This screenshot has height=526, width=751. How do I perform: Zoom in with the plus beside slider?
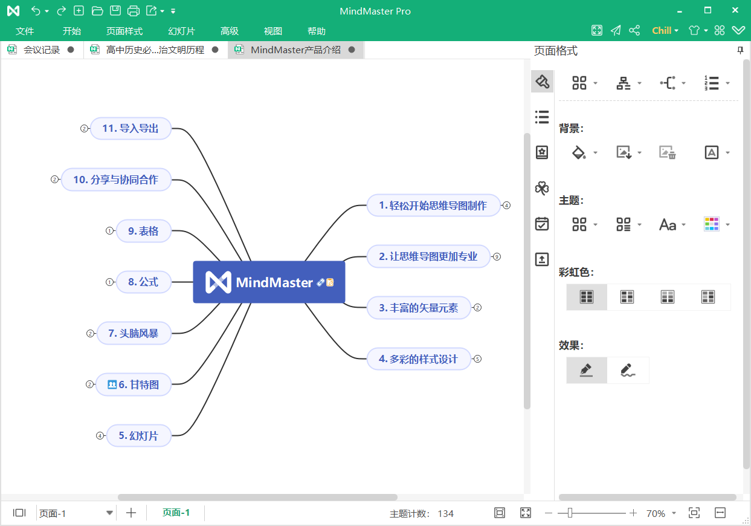633,513
